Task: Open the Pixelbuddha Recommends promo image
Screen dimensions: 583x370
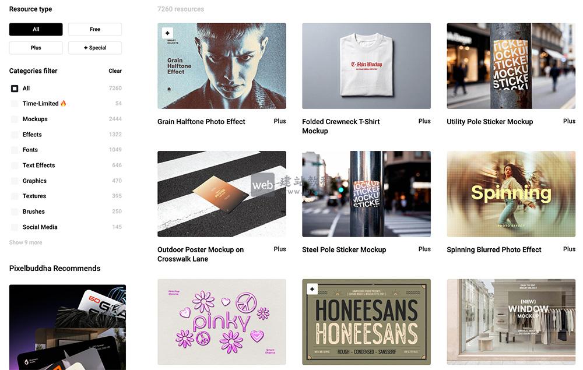Action: pyautogui.click(x=68, y=327)
